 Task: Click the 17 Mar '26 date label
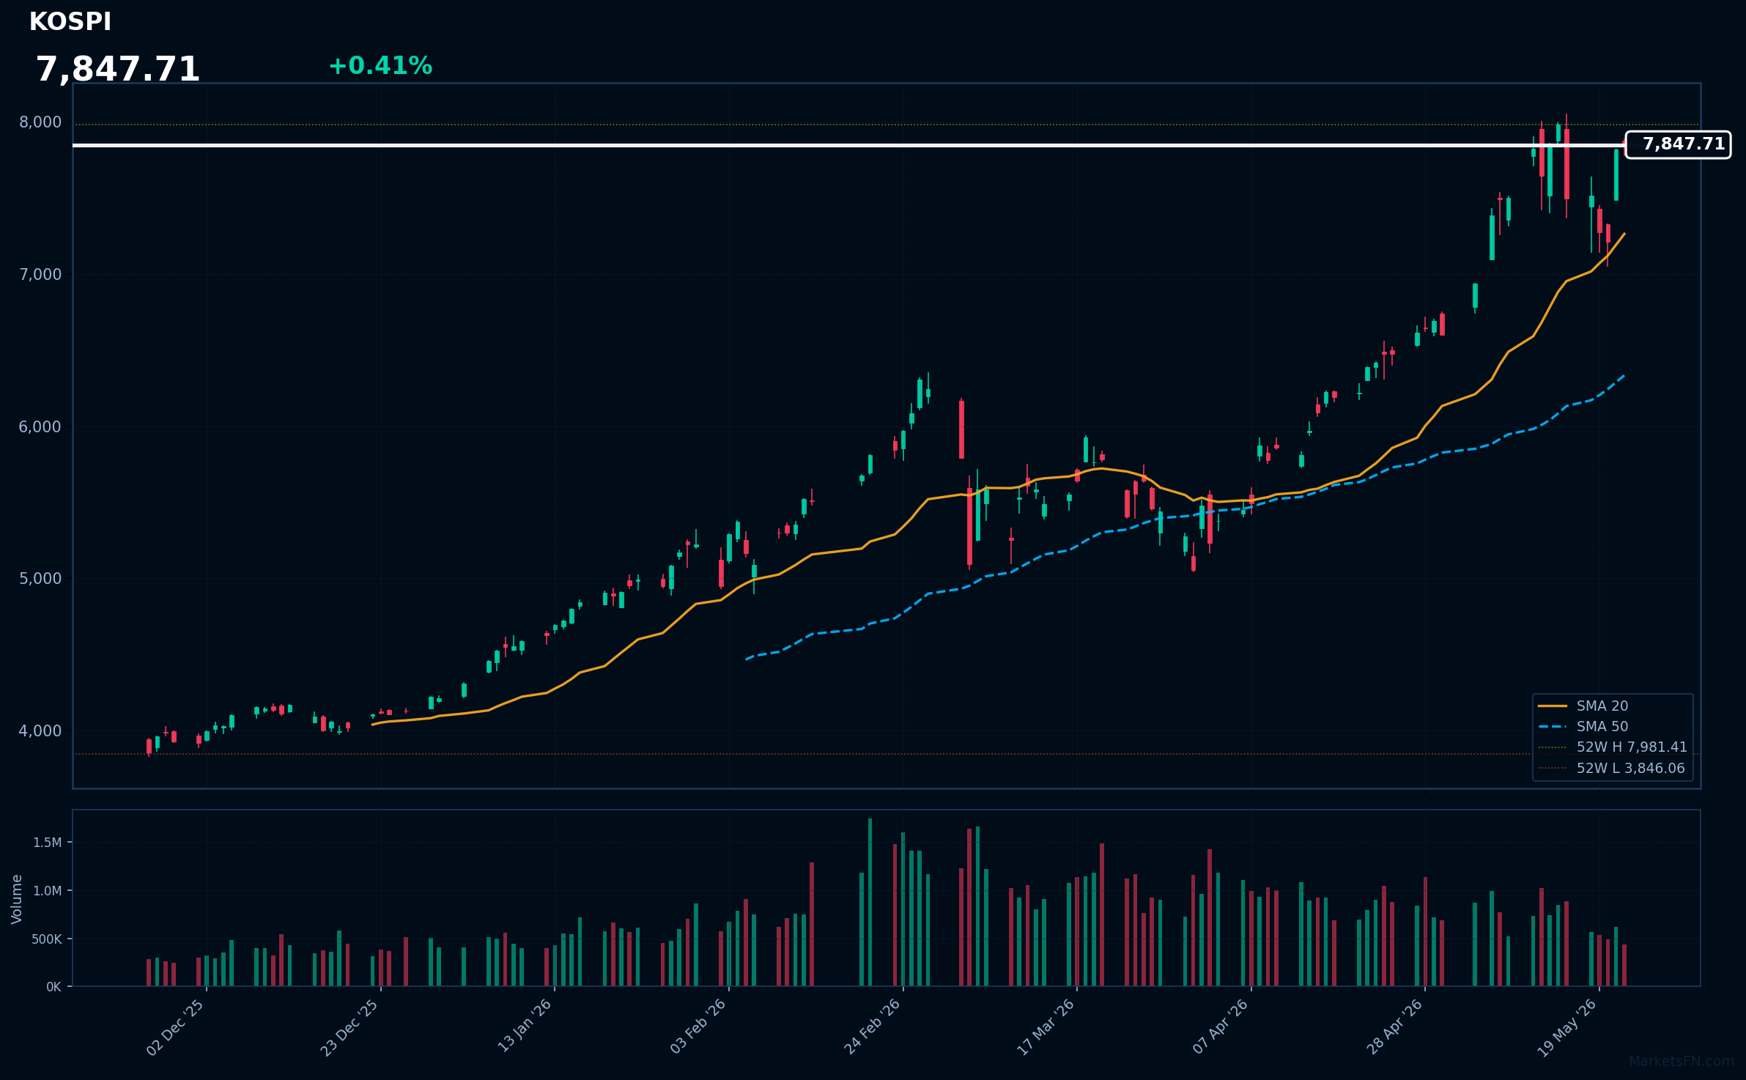1046,1027
